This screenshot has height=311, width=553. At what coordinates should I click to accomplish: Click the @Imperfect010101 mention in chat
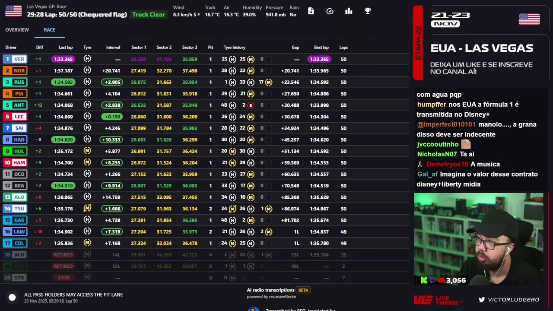446,124
